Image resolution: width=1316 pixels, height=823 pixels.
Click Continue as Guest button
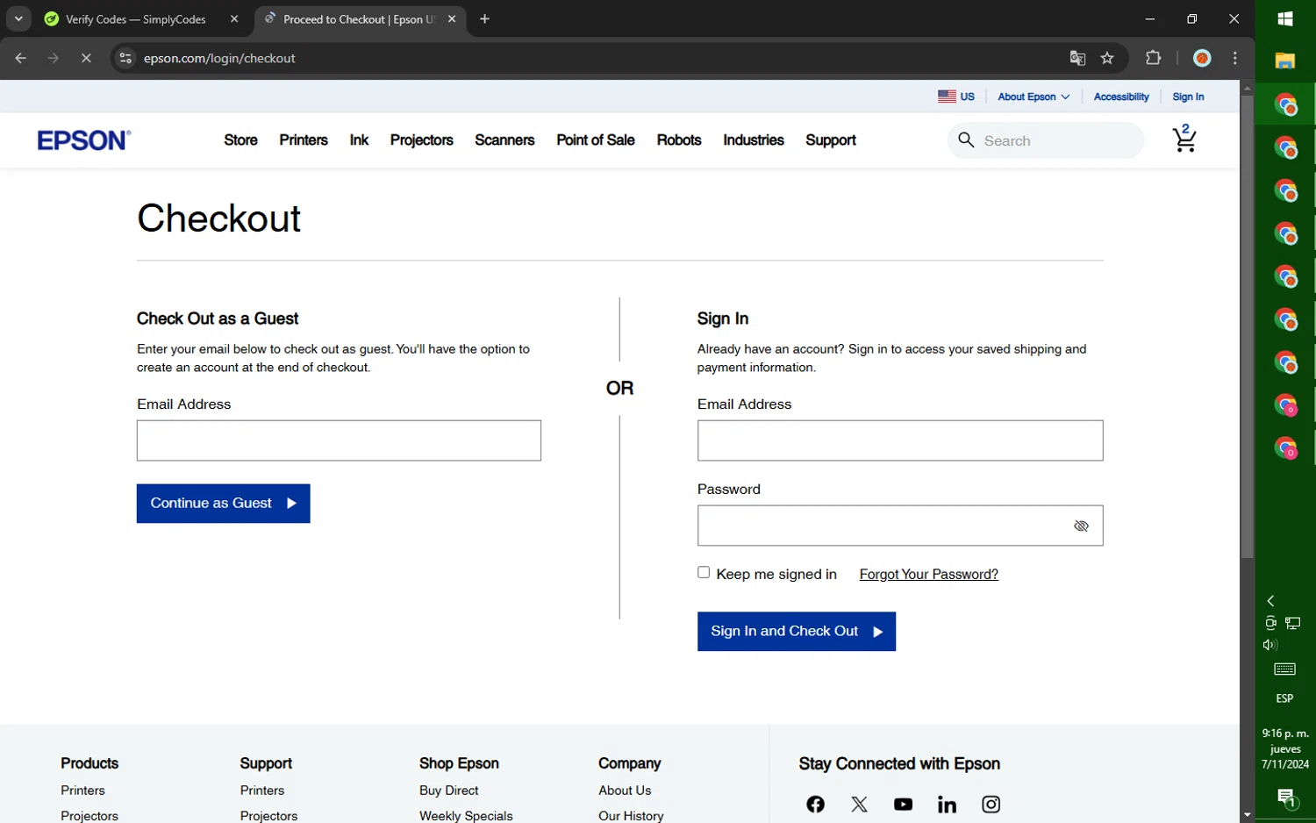coord(223,504)
